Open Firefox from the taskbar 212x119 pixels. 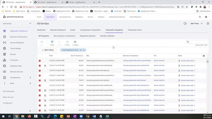coord(29,116)
